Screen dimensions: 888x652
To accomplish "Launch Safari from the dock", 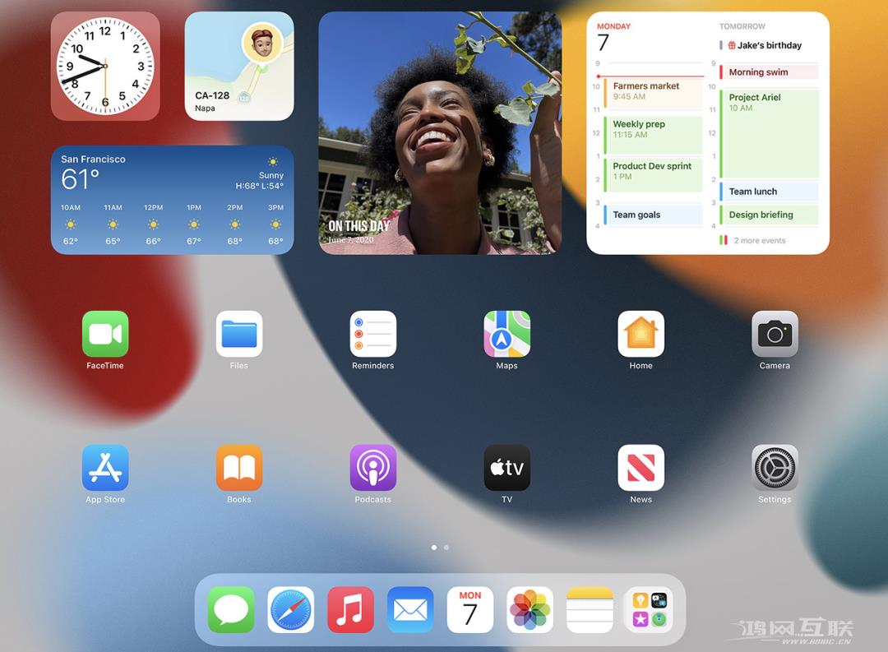I will 291,609.
